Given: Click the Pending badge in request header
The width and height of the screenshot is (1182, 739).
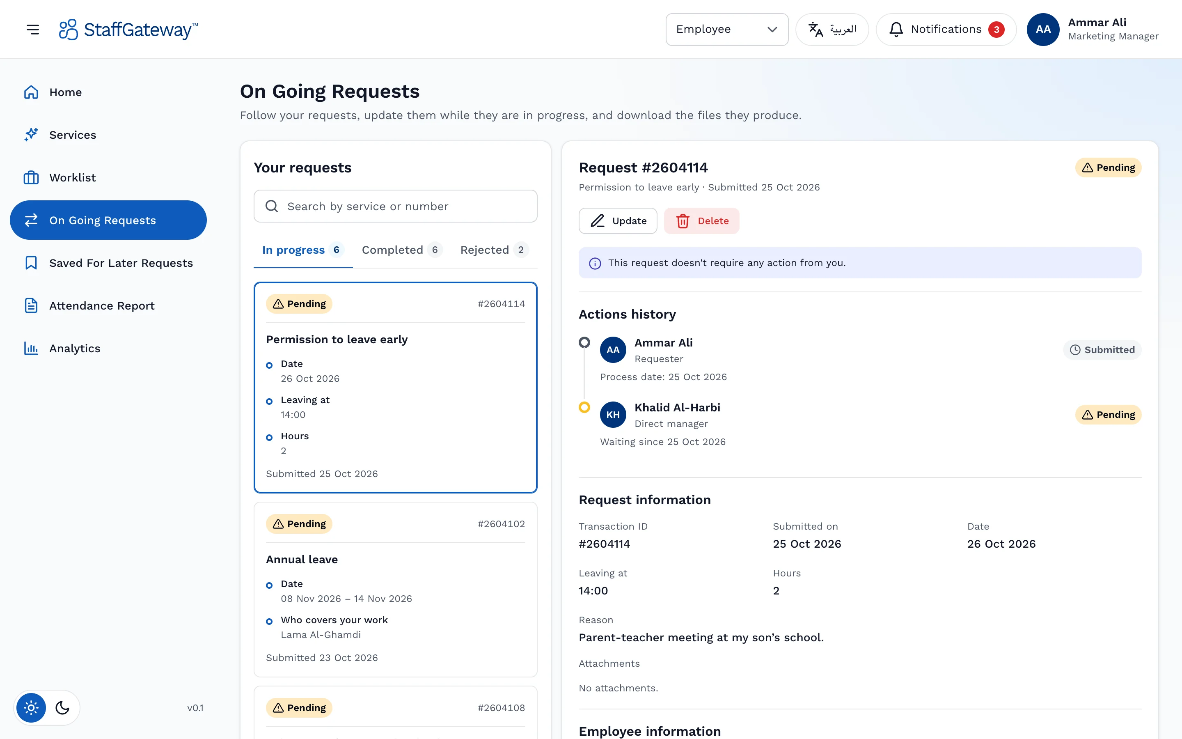Looking at the screenshot, I should point(1108,168).
